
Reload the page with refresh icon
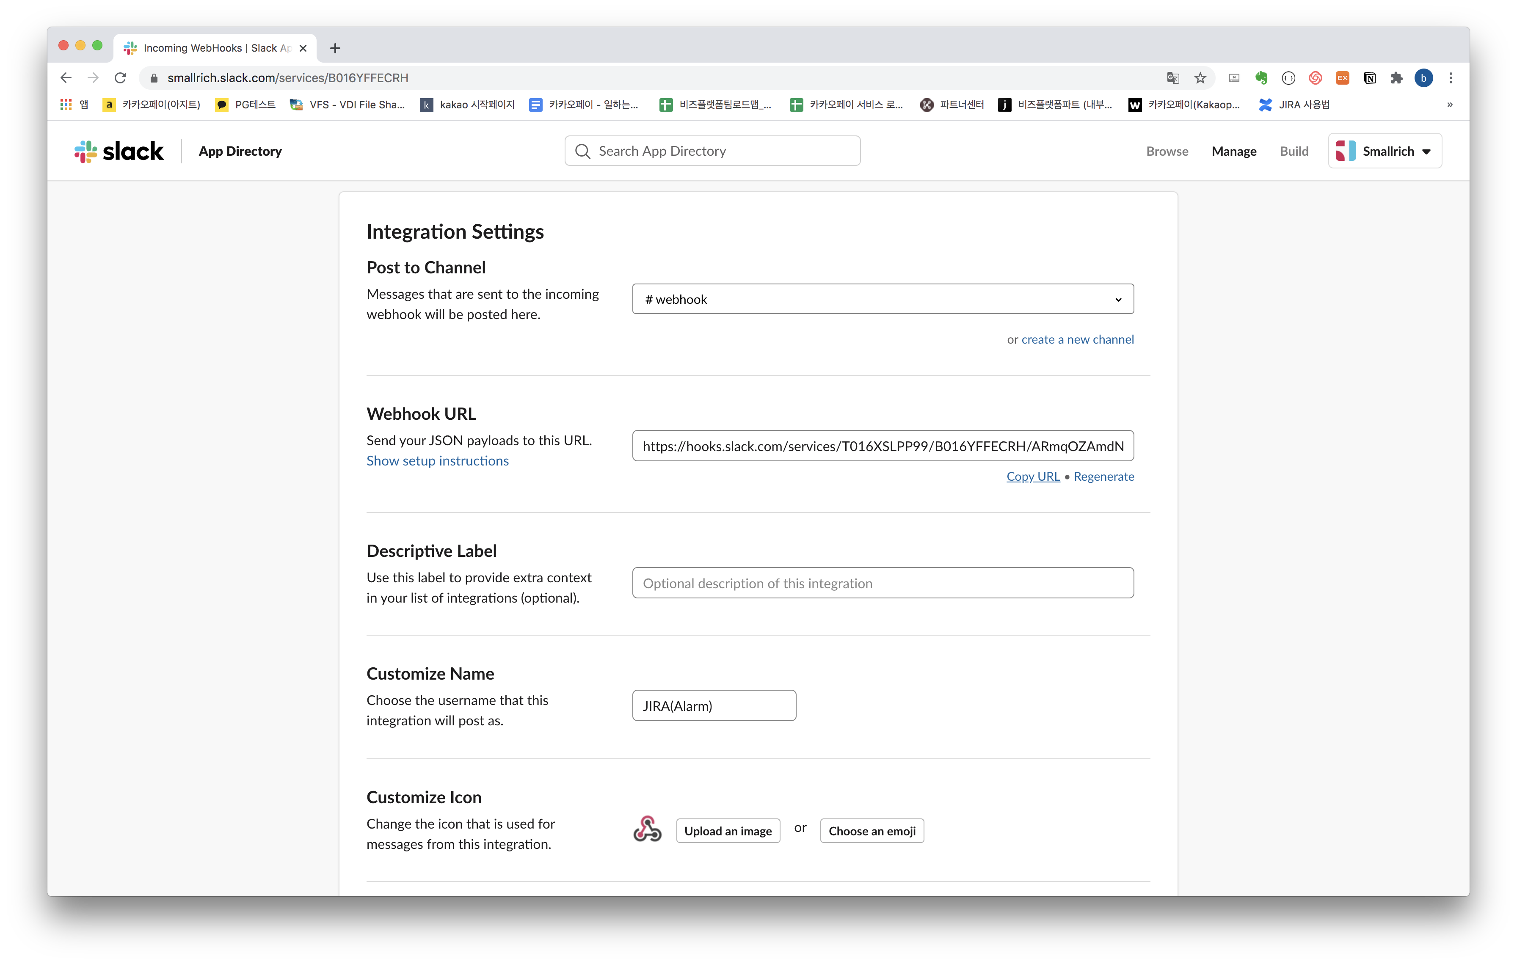(120, 78)
